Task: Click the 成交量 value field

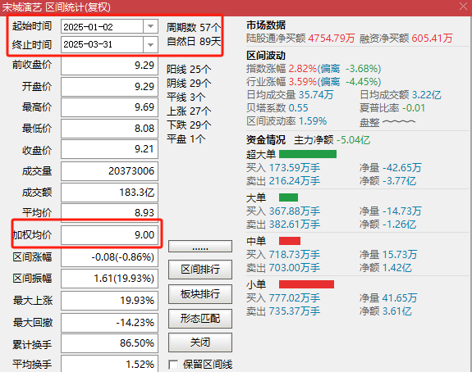Action: (x=109, y=171)
